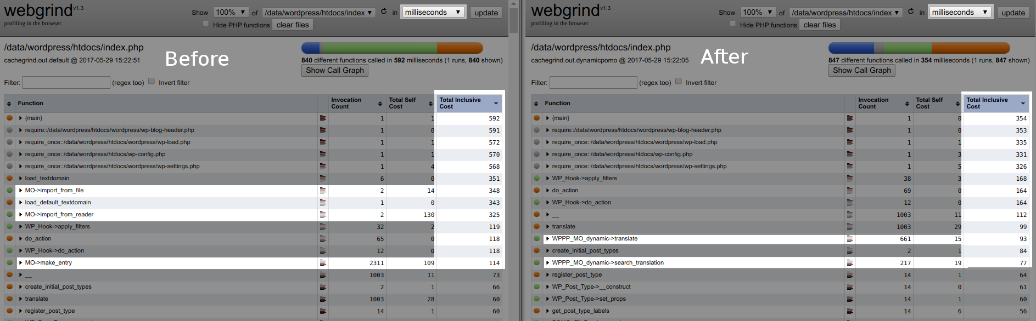The image size is (1036, 321).
Task: Click file icon of WPPP_MO_dynamic->translate row
Action: pyautogui.click(x=850, y=239)
